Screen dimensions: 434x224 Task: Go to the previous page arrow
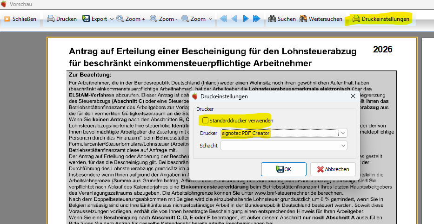tap(234, 19)
